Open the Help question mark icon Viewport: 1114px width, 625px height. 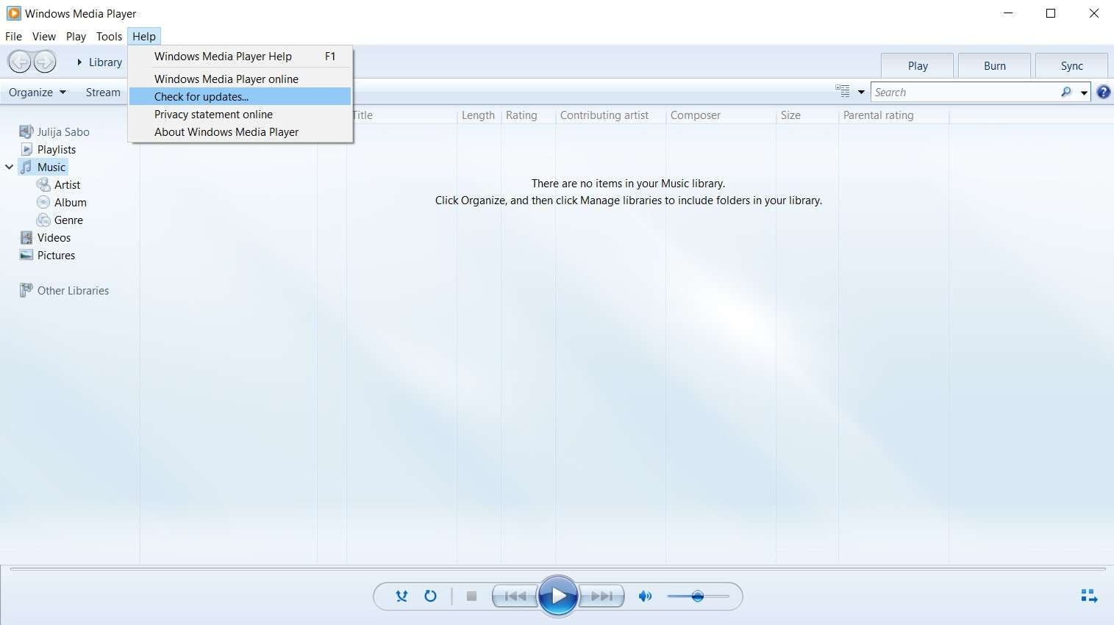tap(1104, 92)
